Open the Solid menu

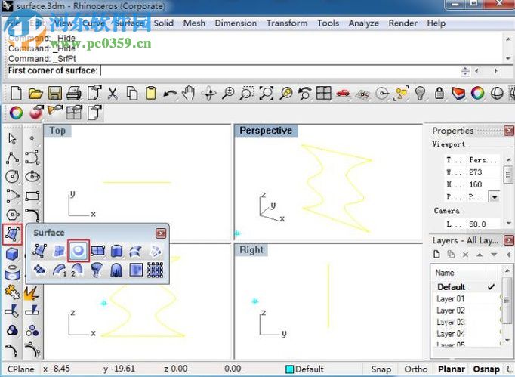pyautogui.click(x=164, y=23)
